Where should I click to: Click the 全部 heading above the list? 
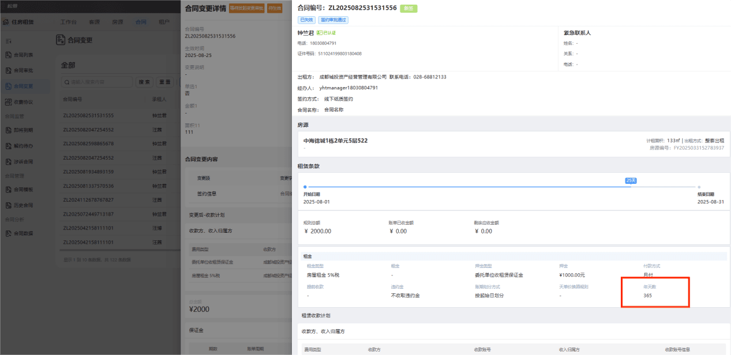(68, 65)
